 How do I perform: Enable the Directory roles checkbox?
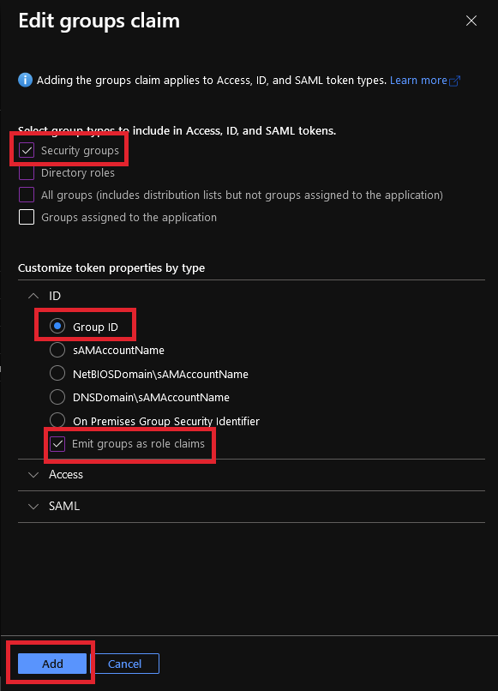[x=27, y=172]
